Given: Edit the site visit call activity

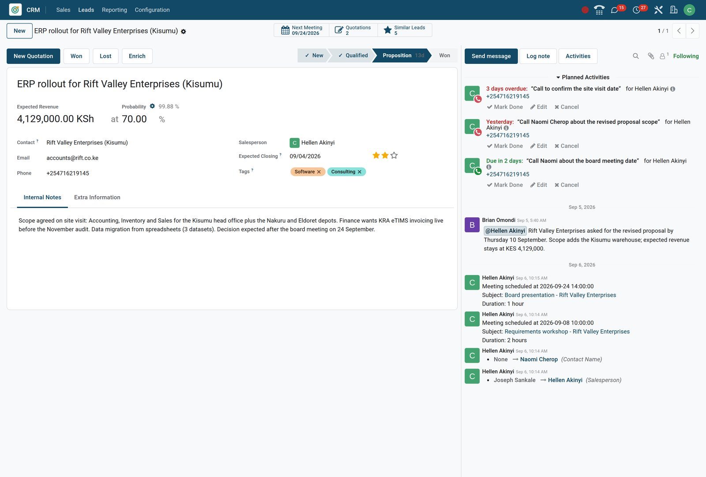Looking at the screenshot, I should tap(538, 107).
